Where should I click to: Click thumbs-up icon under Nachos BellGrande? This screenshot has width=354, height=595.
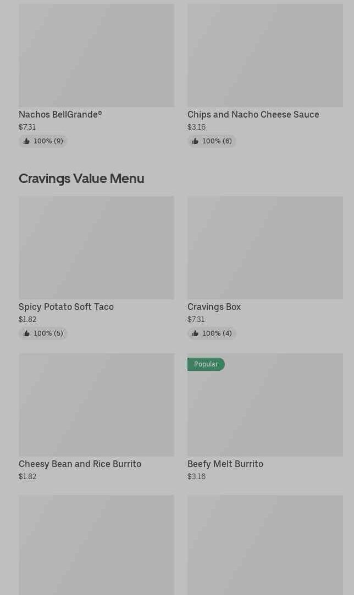point(26,141)
